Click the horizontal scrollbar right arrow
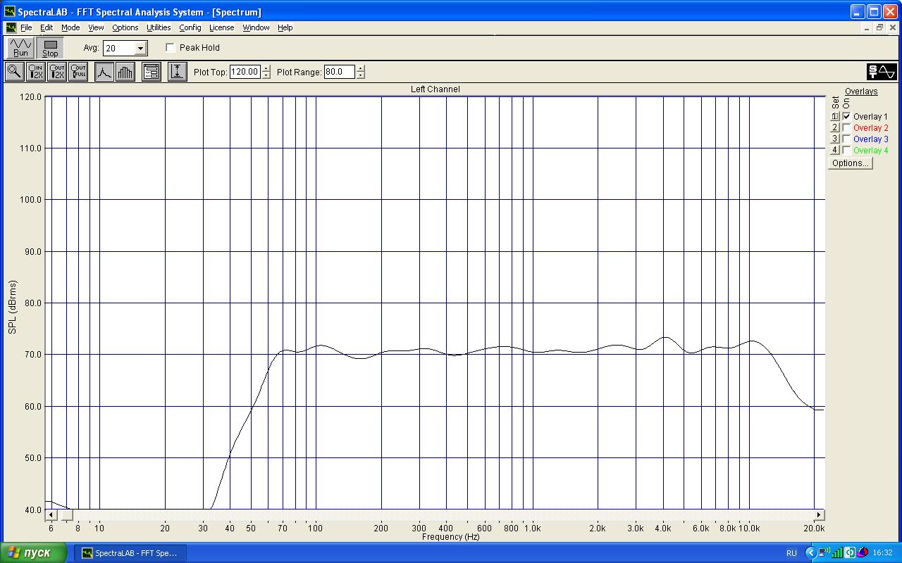 [819, 515]
